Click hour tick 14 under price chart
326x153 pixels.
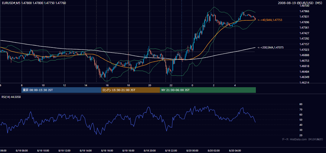86,85
